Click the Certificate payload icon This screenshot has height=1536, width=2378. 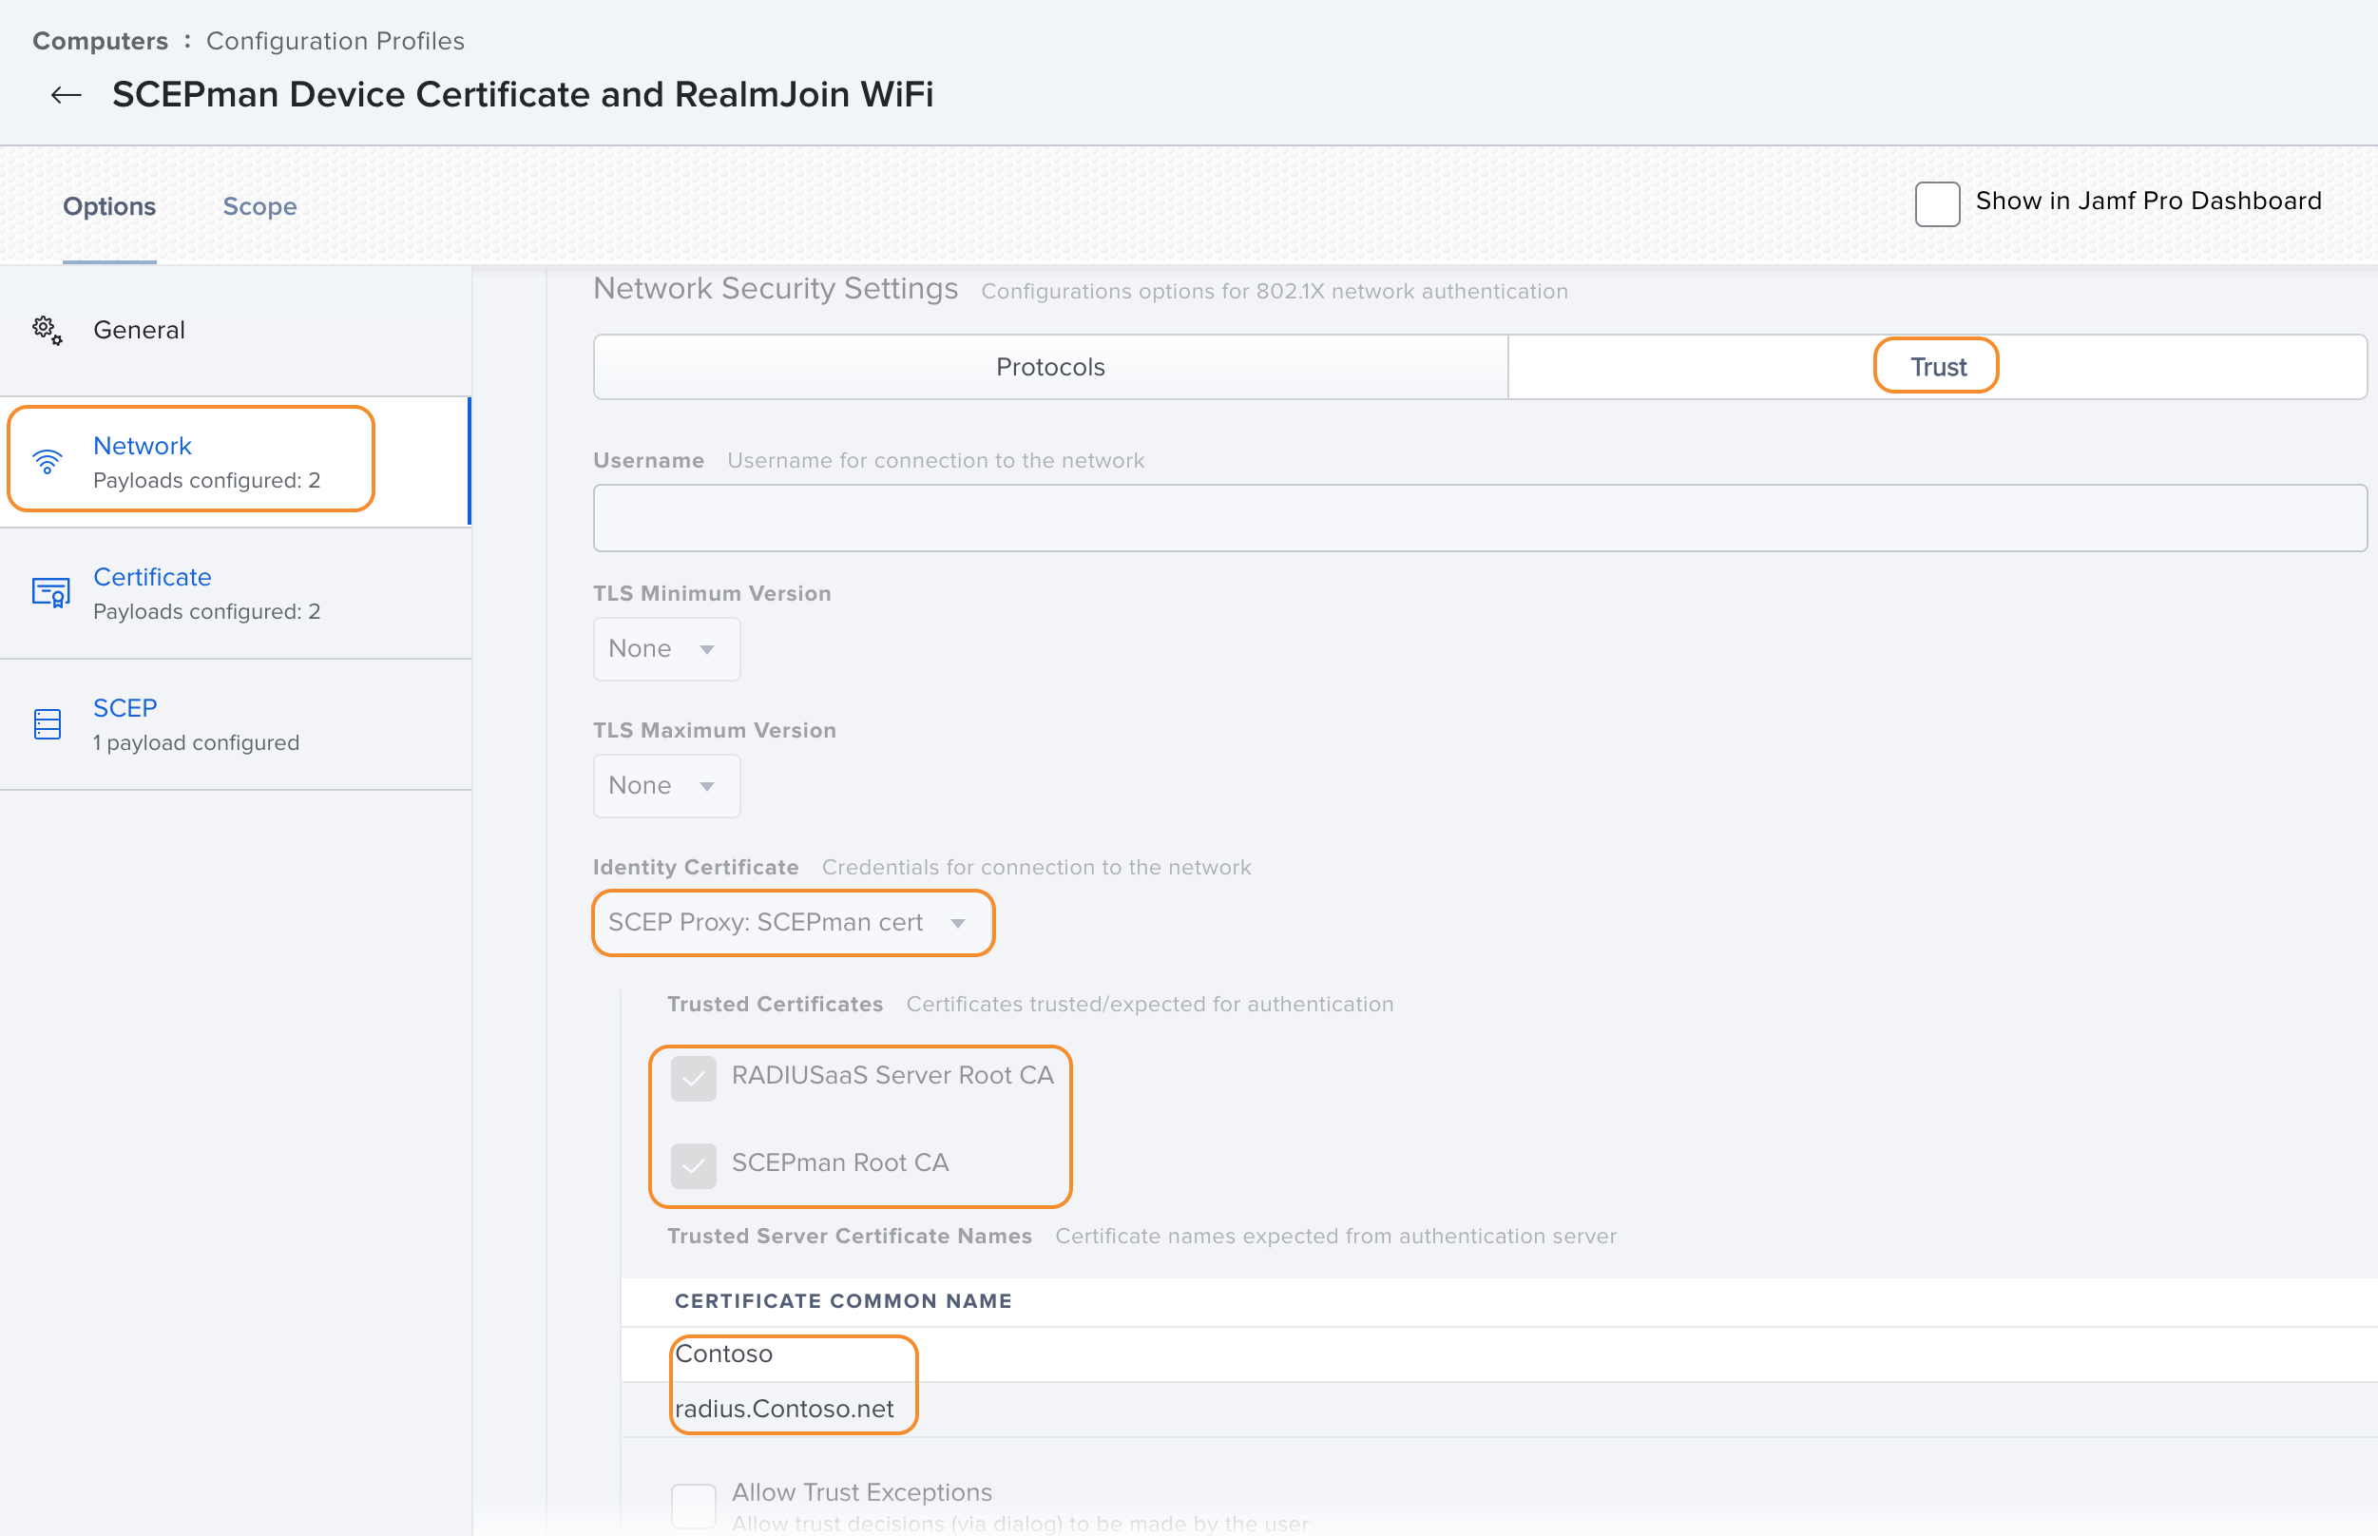coord(49,592)
